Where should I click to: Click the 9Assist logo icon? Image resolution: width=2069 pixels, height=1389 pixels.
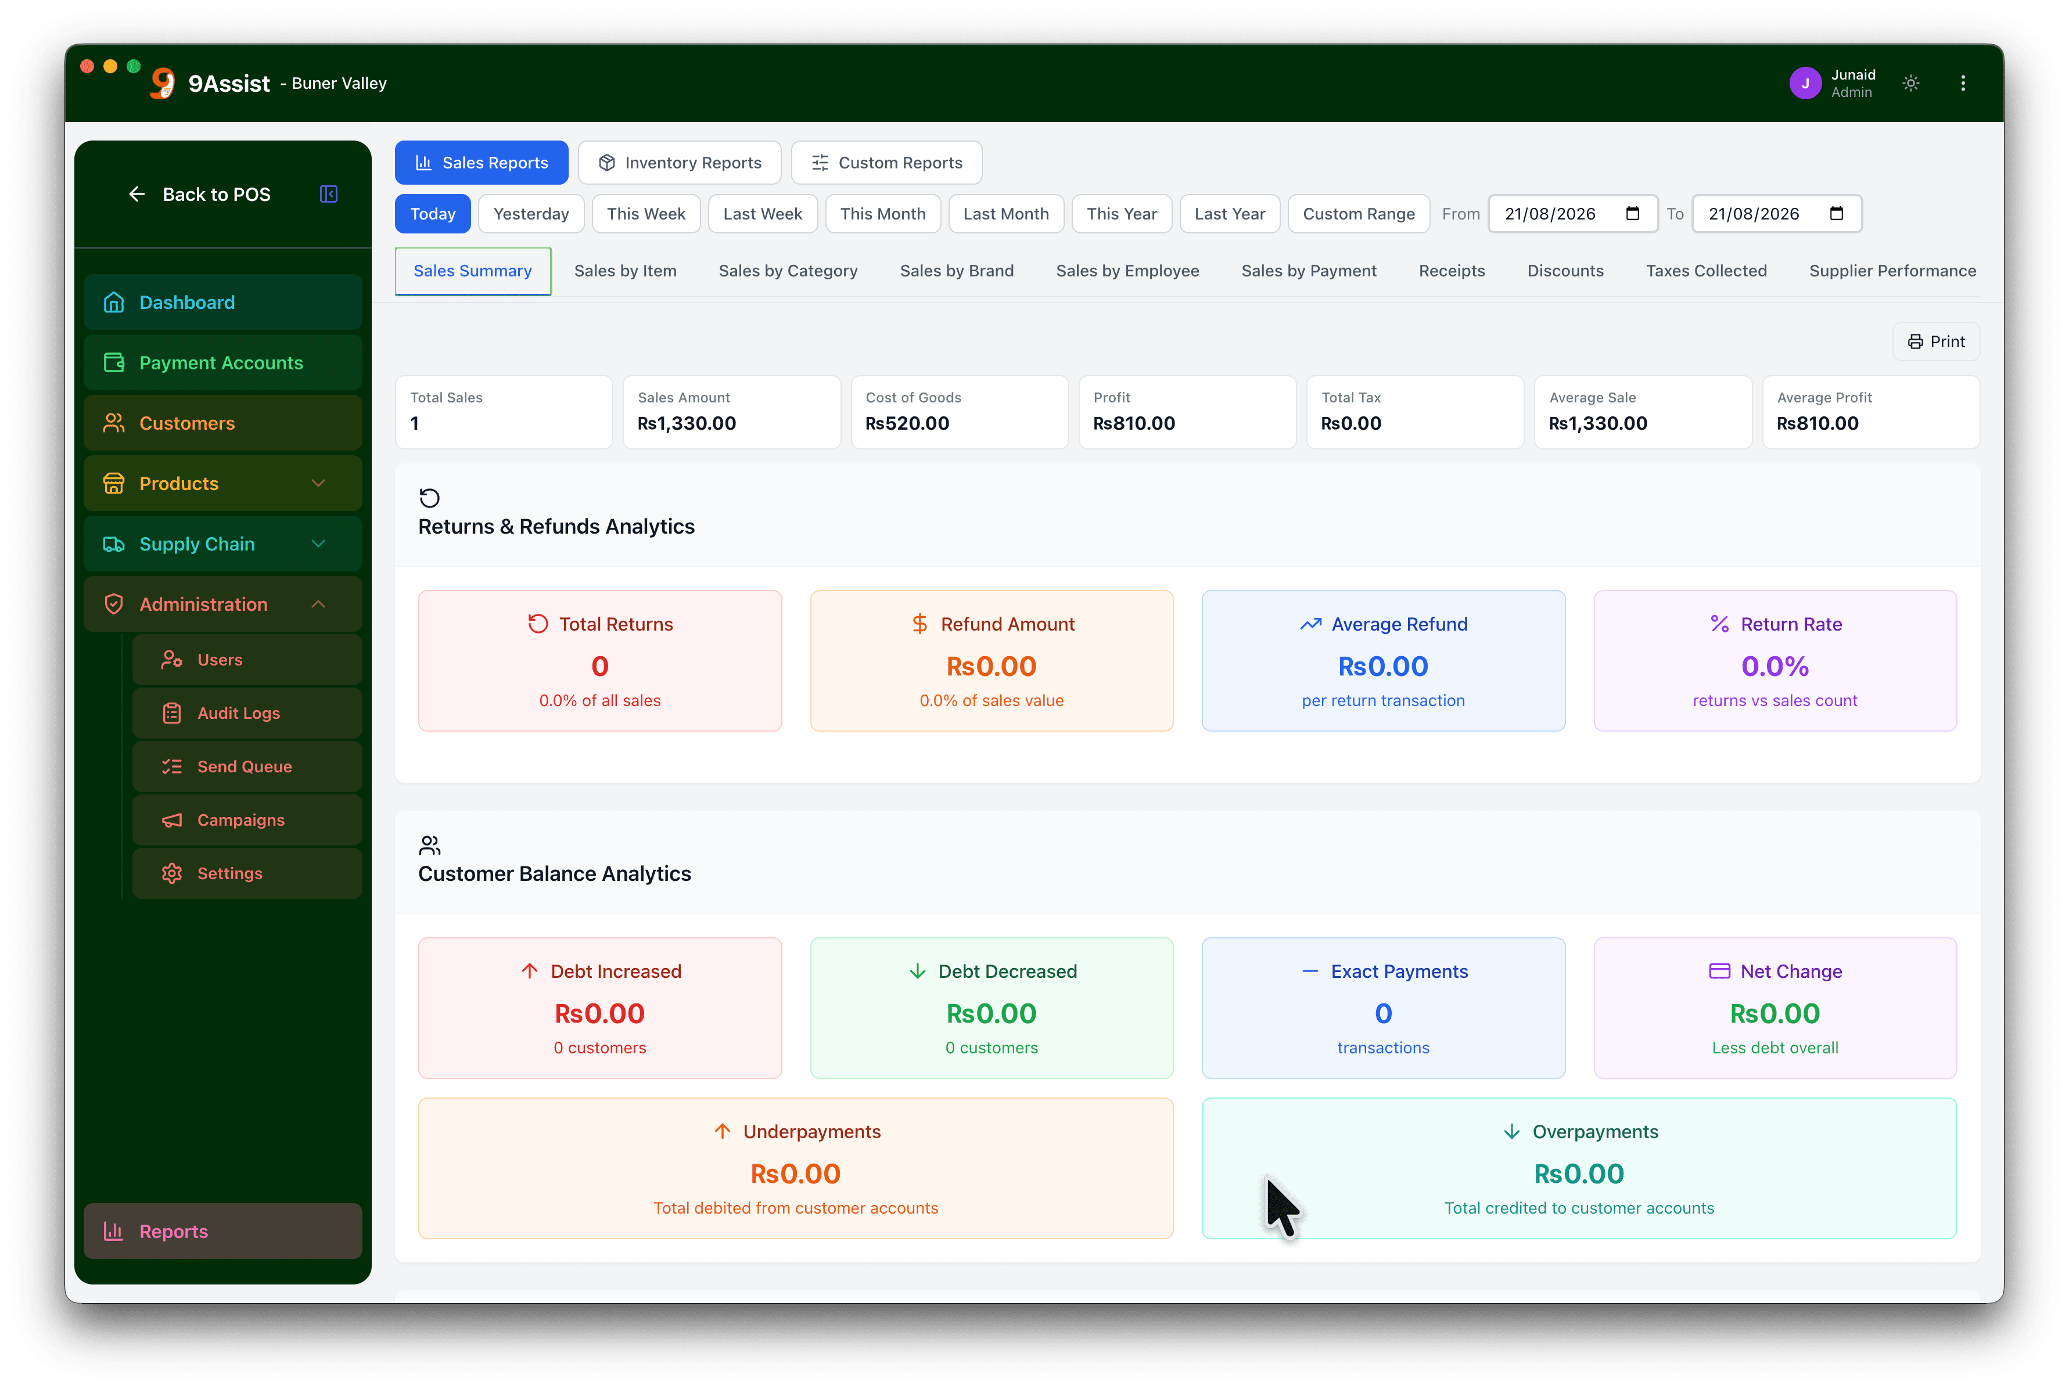pyautogui.click(x=162, y=83)
